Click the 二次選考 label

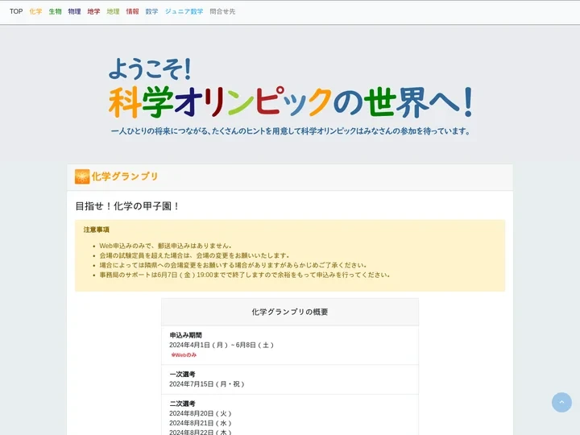[182, 404]
